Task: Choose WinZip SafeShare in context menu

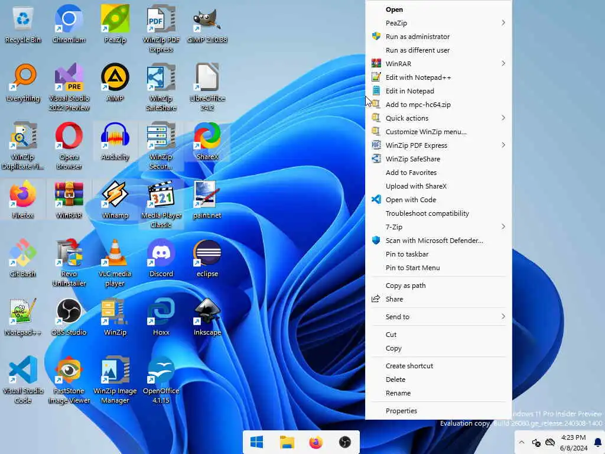Action: point(438,159)
